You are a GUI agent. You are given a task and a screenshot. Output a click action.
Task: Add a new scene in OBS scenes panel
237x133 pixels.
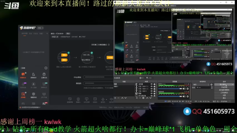pos(115,98)
